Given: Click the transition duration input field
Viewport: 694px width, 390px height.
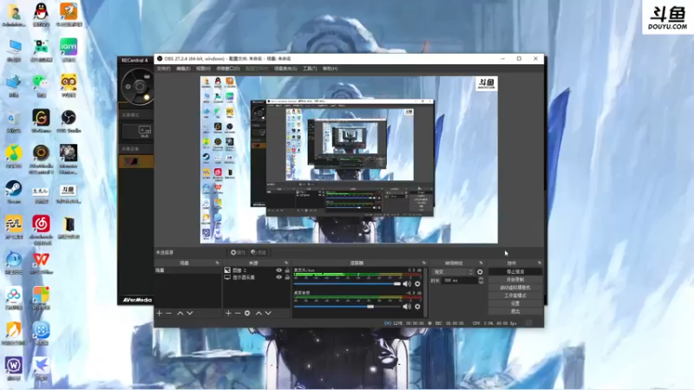Looking at the screenshot, I should click(x=459, y=280).
